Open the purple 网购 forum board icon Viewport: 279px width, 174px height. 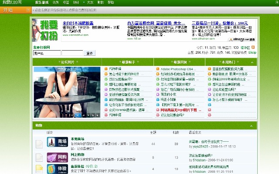click(x=57, y=157)
